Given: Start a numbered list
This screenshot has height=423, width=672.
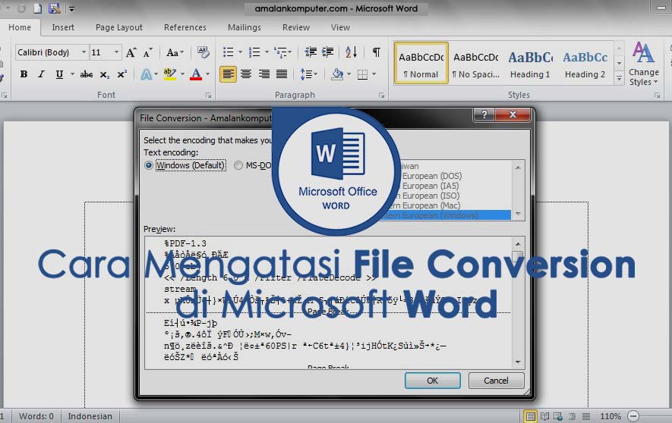Looking at the screenshot, I should [254, 52].
